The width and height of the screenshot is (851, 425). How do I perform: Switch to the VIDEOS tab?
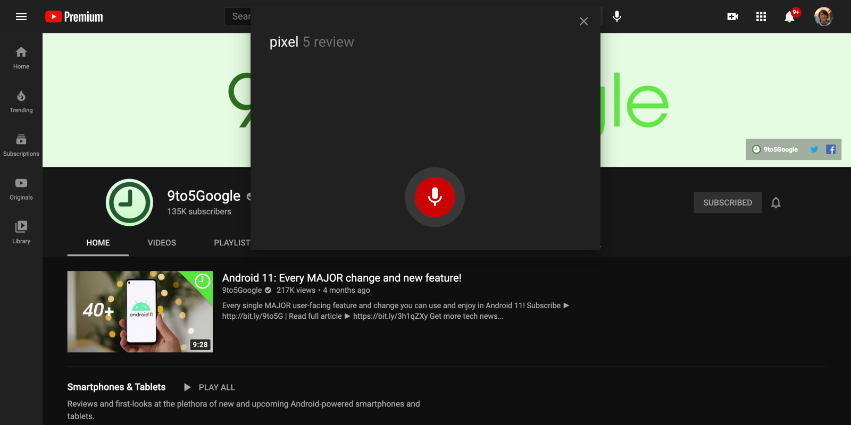(162, 243)
